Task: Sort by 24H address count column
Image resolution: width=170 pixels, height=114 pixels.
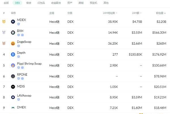Action: [x=110, y=13]
